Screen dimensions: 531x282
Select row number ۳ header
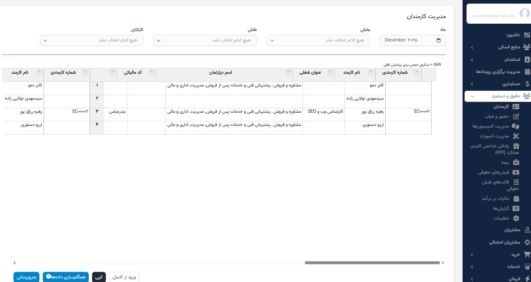click(97, 114)
